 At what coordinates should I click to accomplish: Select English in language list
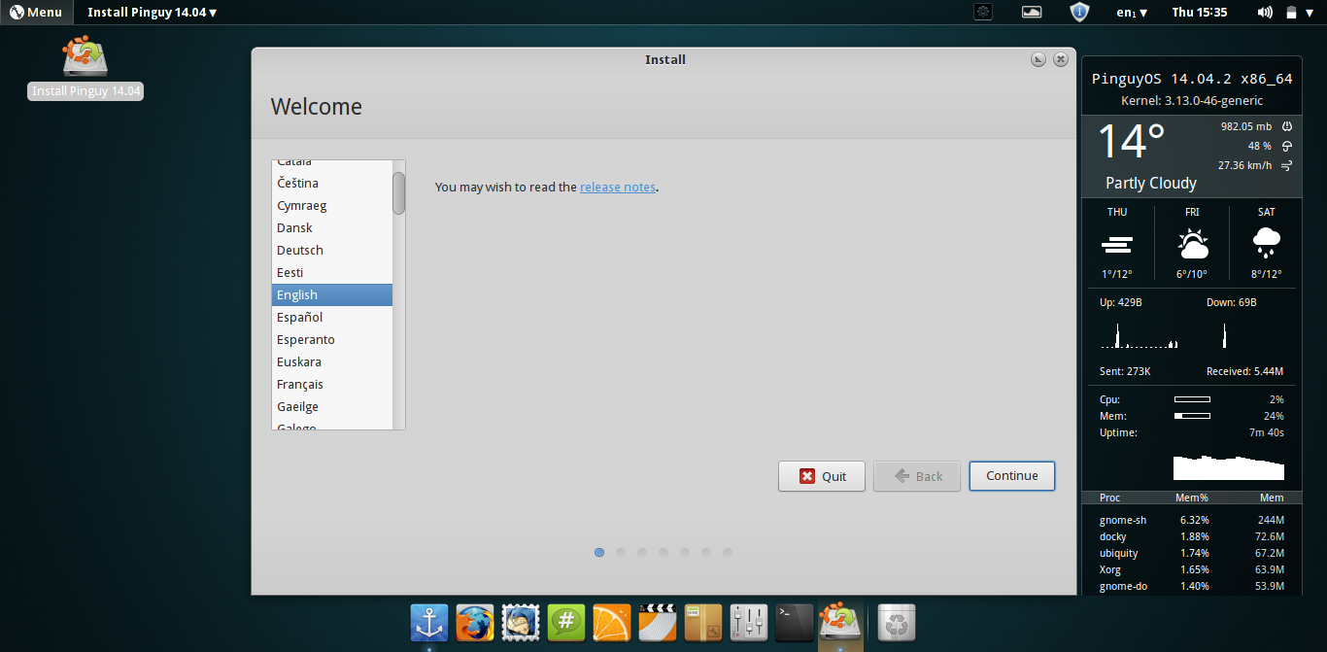pyautogui.click(x=332, y=294)
